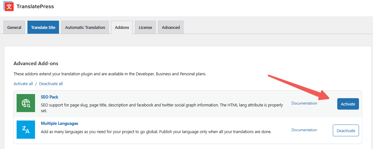Open the Advanced settings tab
The width and height of the screenshot is (373, 149).
tap(171, 27)
